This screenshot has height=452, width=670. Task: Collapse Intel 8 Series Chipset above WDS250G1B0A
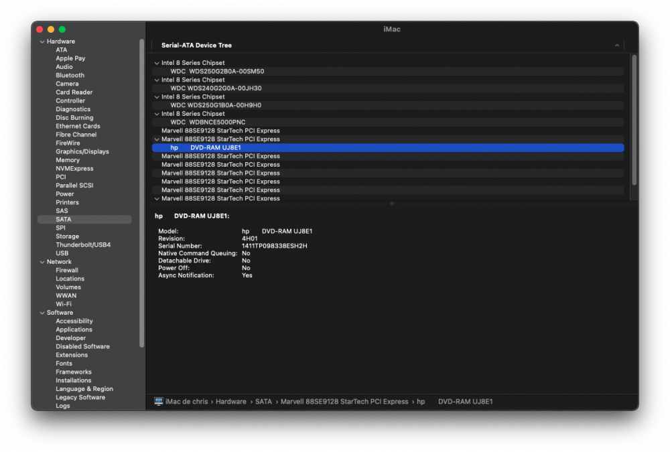(x=157, y=97)
